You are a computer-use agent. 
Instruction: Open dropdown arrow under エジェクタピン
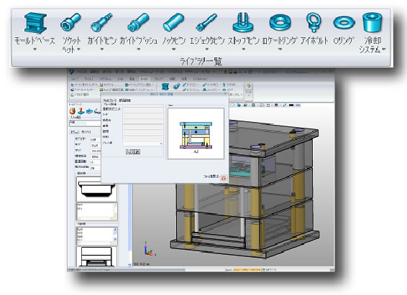point(207,50)
